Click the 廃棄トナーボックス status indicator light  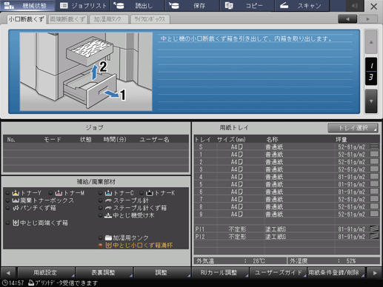[x=7, y=200]
